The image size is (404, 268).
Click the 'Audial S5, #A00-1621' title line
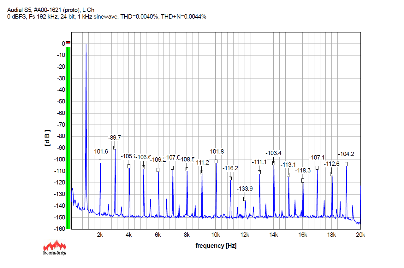pyautogui.click(x=50, y=10)
